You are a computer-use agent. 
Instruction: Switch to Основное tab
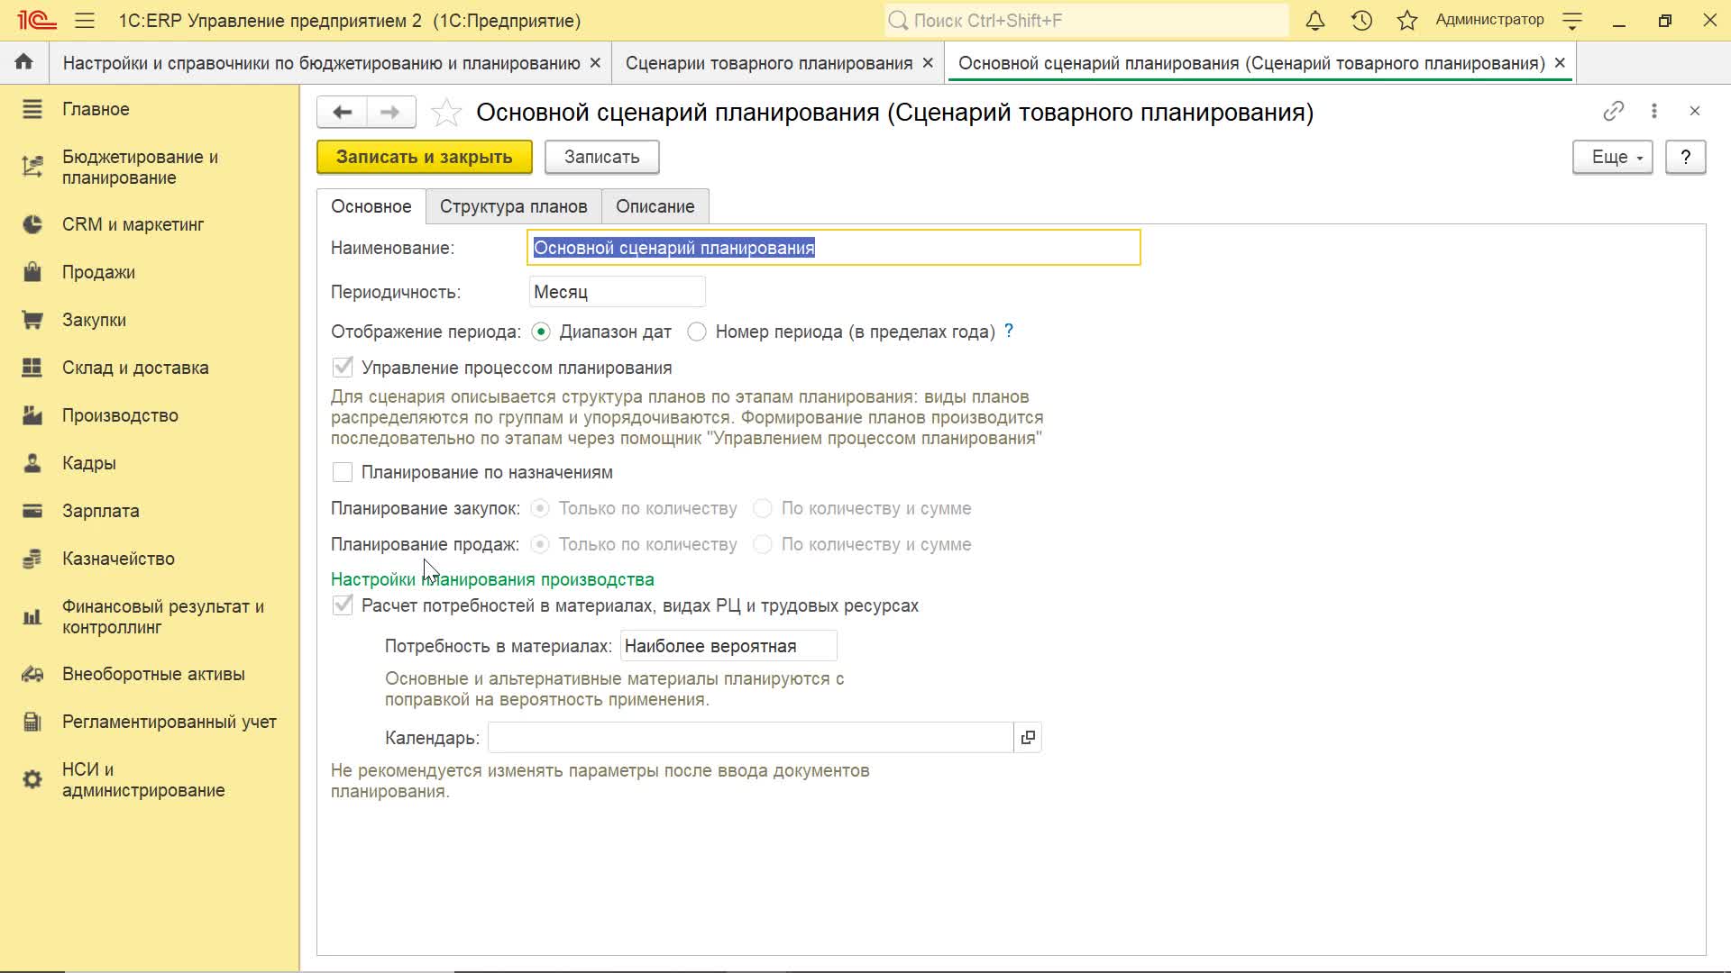pyautogui.click(x=371, y=206)
